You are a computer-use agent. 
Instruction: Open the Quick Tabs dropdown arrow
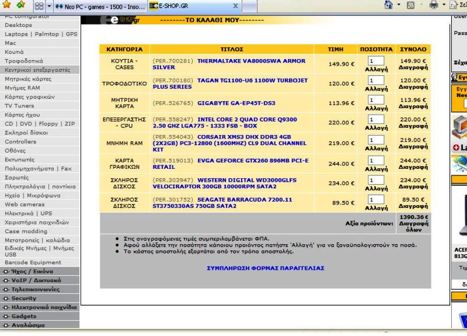51,6
